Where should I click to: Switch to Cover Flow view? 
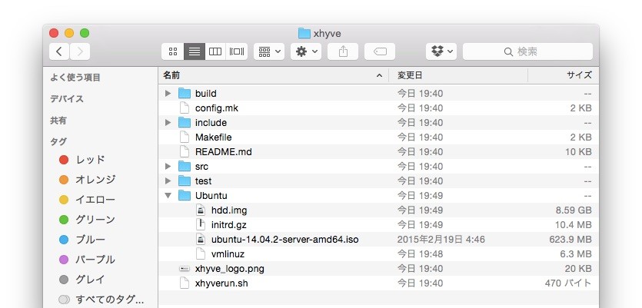tap(237, 51)
